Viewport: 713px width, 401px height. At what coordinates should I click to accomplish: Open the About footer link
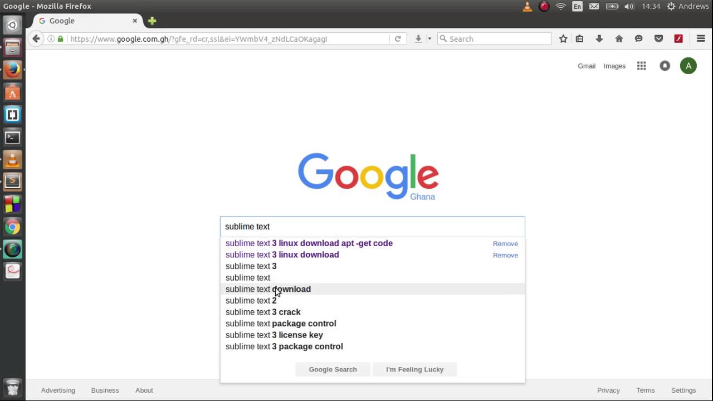click(x=144, y=390)
